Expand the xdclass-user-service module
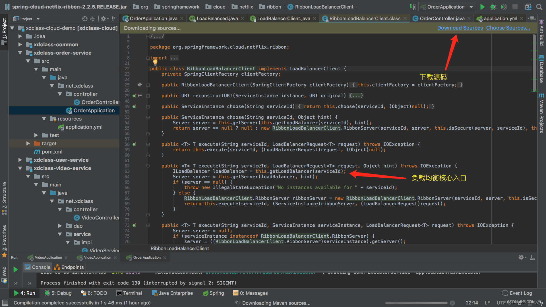The width and height of the screenshot is (546, 307). point(20,160)
